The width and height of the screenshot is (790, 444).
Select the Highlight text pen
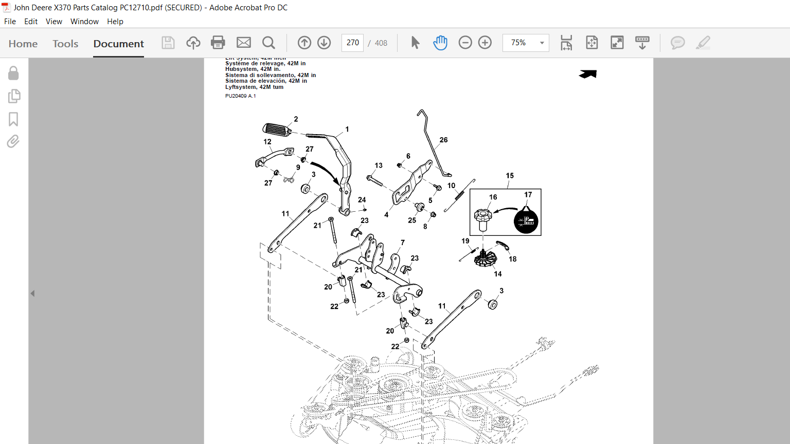click(703, 43)
